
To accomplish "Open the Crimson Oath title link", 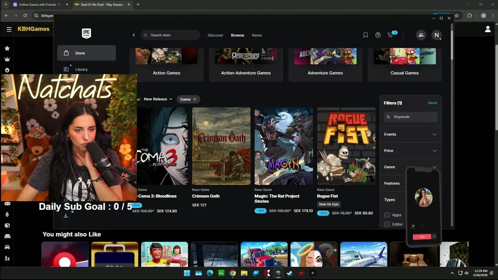I will pyautogui.click(x=206, y=196).
